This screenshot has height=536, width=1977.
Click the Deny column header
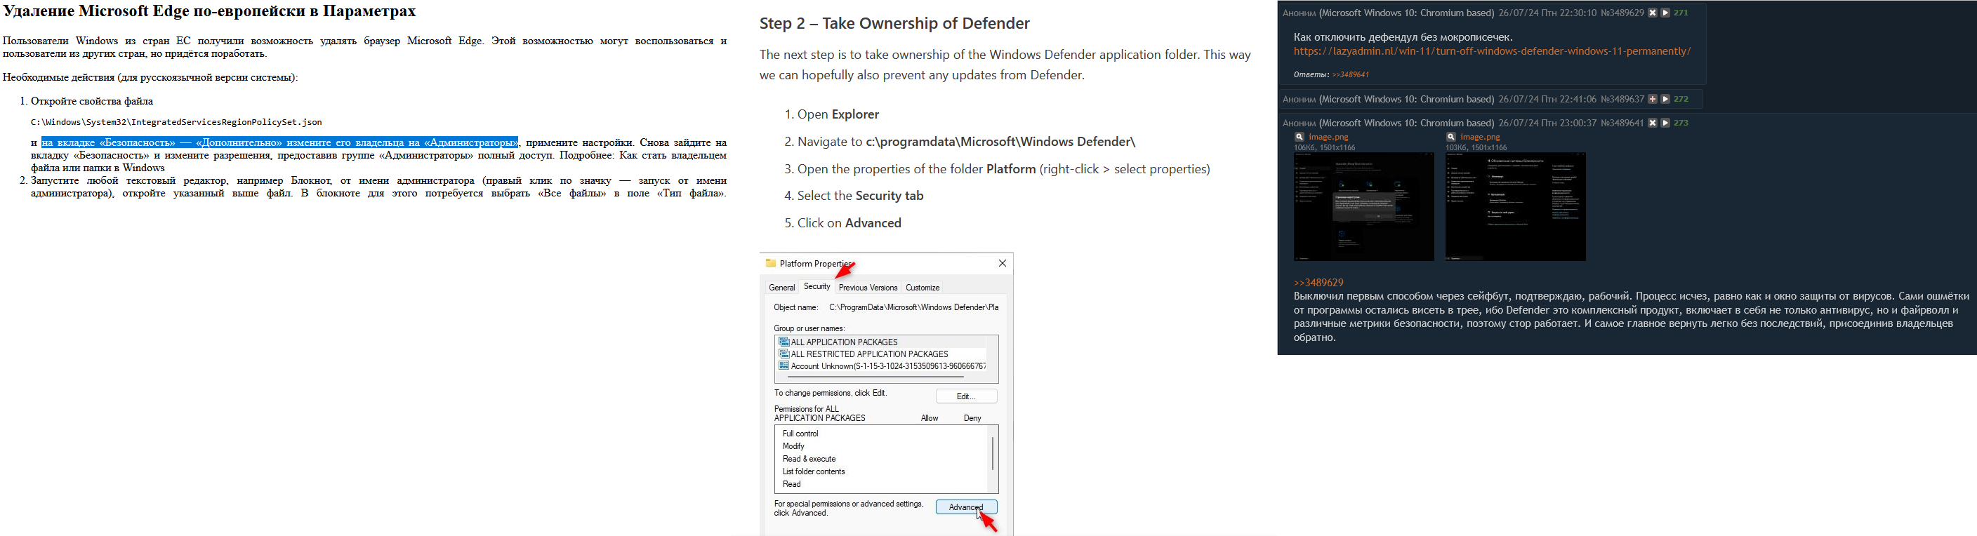[x=972, y=418]
